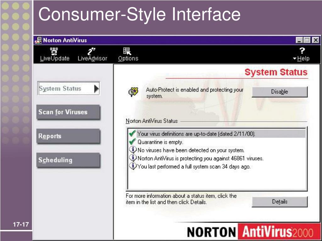Select the last full system scan status item
The image size is (322, 241).
tap(190, 166)
